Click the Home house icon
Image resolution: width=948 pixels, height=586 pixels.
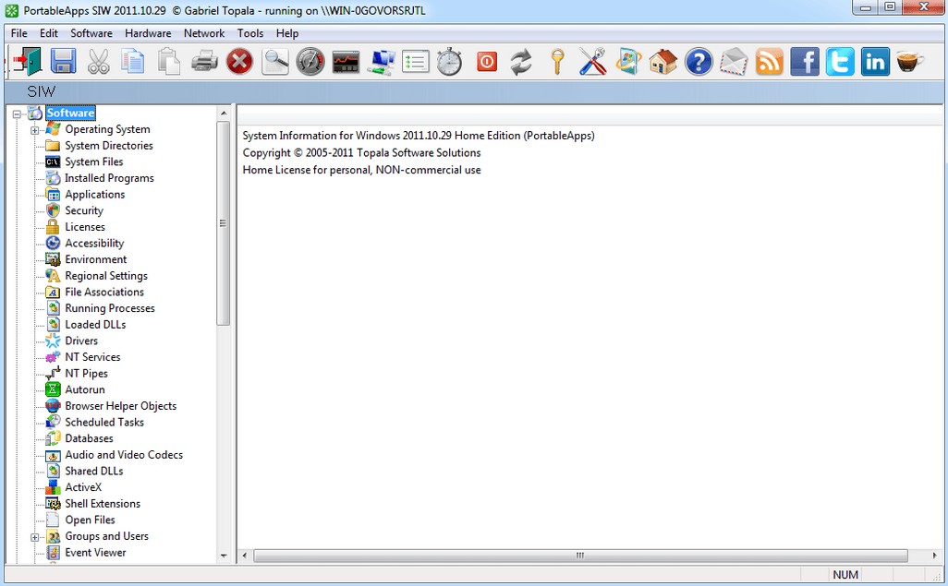point(663,62)
